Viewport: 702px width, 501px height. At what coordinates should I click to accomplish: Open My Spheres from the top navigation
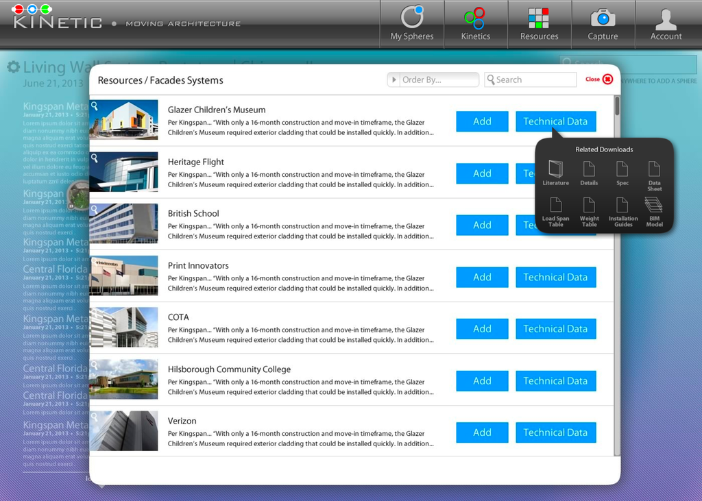[412, 24]
